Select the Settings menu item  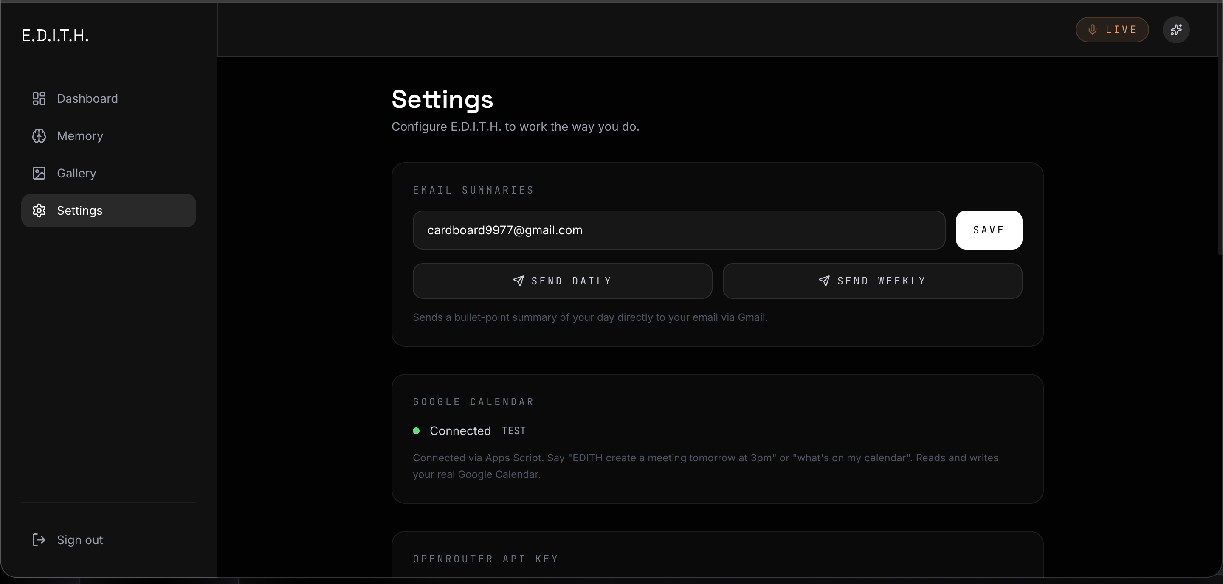coord(109,211)
